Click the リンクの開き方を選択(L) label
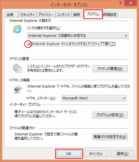139x162 pixels. tap(43, 28)
